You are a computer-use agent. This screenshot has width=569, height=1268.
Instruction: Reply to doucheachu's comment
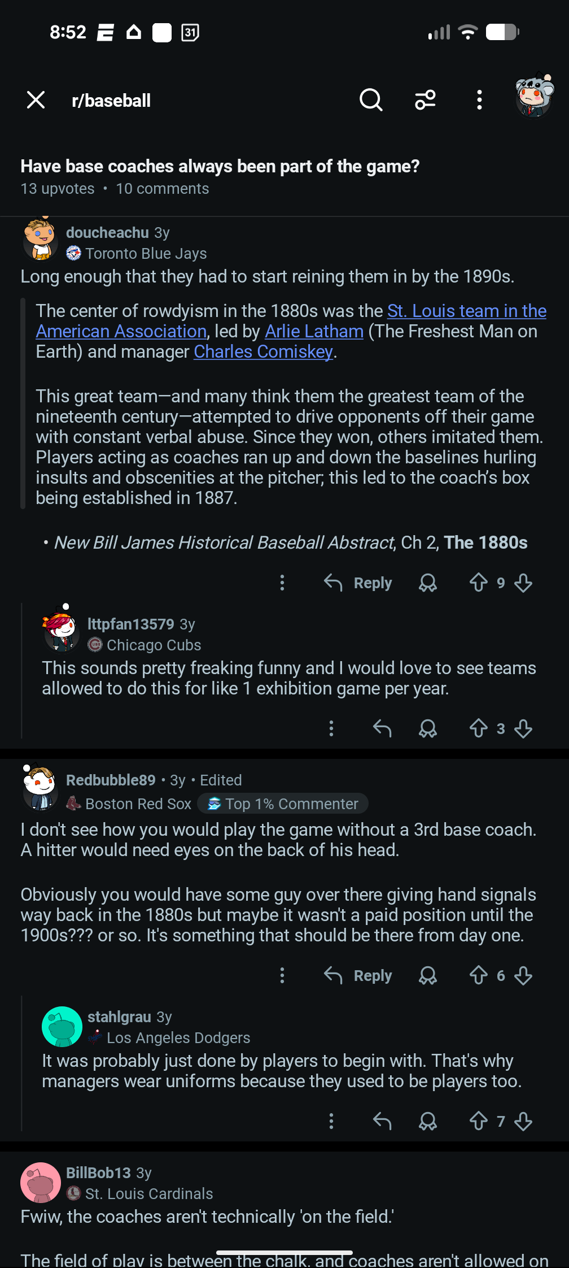358,583
